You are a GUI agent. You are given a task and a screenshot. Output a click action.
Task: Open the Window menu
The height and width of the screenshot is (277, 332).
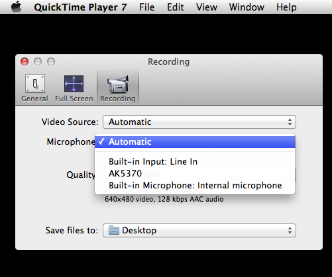pyautogui.click(x=247, y=7)
